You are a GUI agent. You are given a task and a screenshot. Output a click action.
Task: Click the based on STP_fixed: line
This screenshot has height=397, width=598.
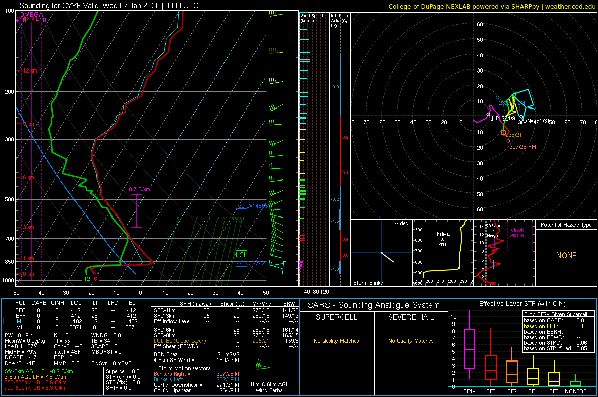pos(555,348)
